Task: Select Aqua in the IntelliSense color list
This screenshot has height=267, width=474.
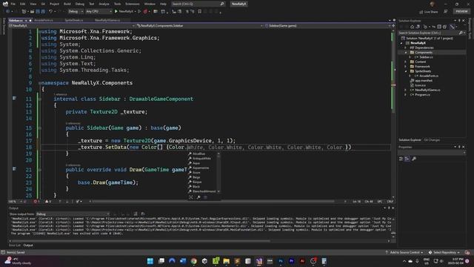Action: 196,163
